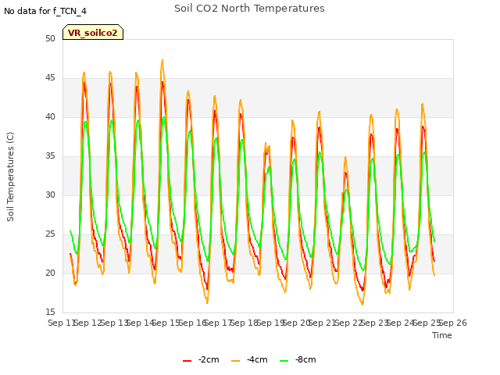
Task: Click the y-axis value 50
Action: point(50,38)
